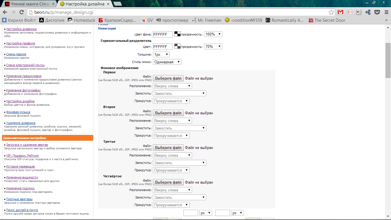Open the Gmail extension icon
The width and height of the screenshot is (391, 220).
[340, 12]
